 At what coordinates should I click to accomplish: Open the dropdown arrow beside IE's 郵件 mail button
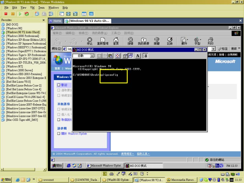187,40
